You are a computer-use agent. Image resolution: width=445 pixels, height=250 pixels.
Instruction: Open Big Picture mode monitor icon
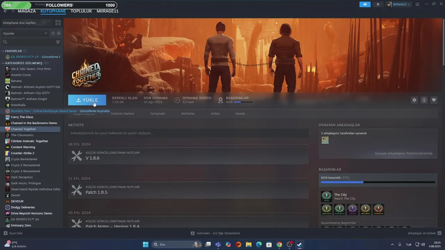417,4
